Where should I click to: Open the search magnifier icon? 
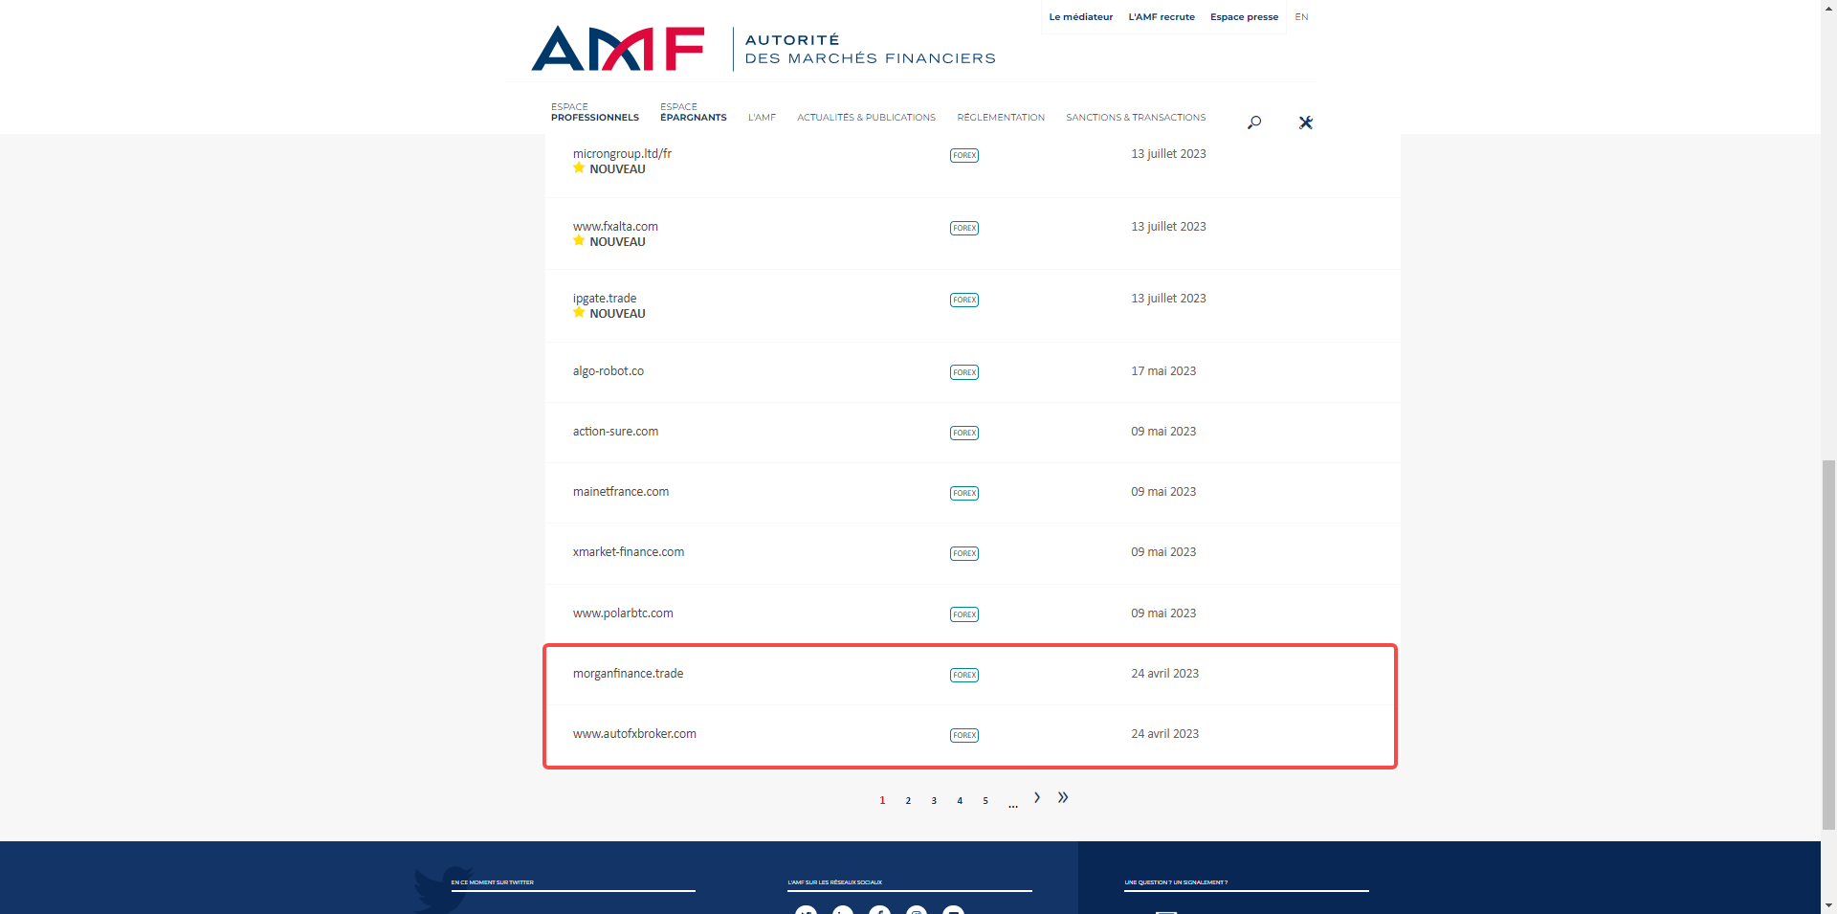click(x=1253, y=123)
